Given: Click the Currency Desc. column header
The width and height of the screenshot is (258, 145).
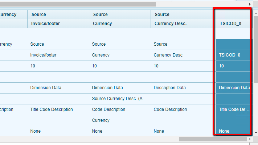Looking at the screenshot, I should tap(170, 24).
